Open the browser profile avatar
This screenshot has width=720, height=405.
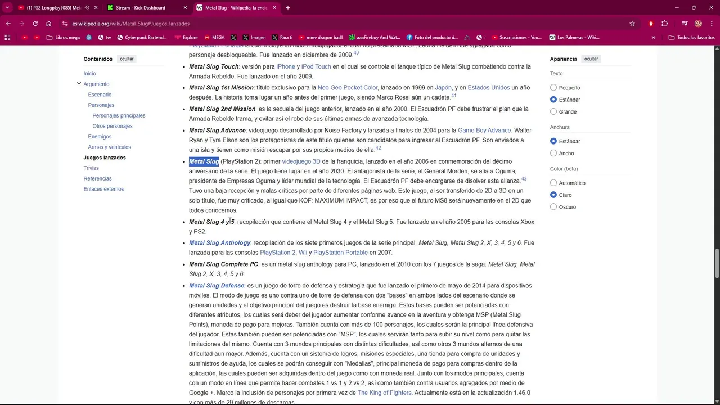pyautogui.click(x=698, y=24)
